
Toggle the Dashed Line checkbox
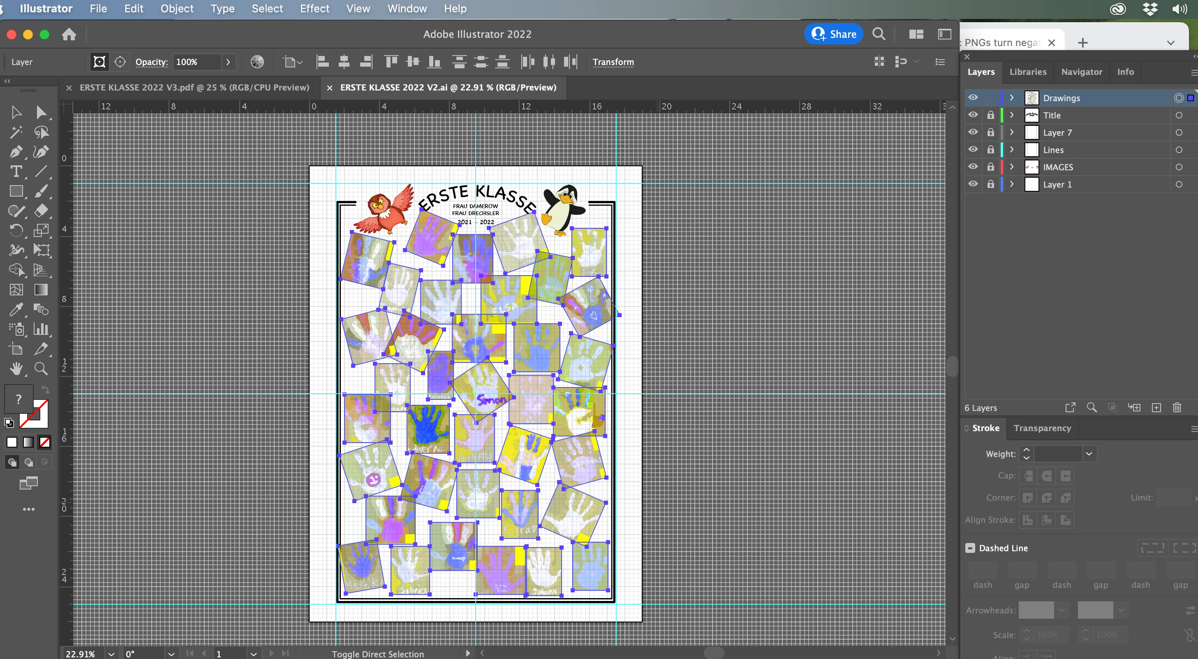pos(970,548)
